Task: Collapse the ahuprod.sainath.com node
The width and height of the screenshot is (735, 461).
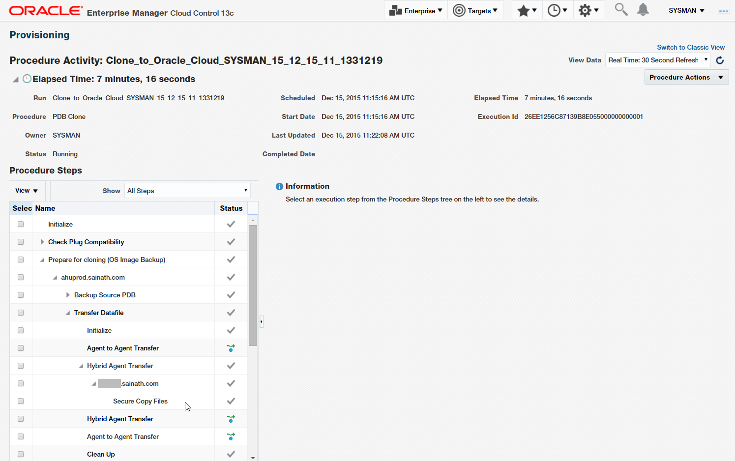Action: coord(55,278)
